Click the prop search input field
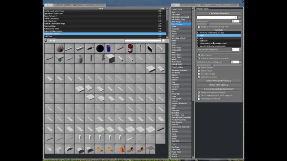 click(143, 41)
